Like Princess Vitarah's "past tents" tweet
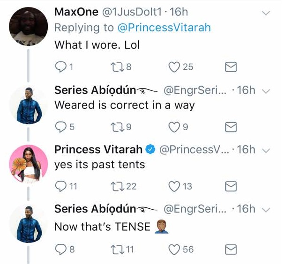The height and width of the screenshot is (264, 284). tap(174, 186)
